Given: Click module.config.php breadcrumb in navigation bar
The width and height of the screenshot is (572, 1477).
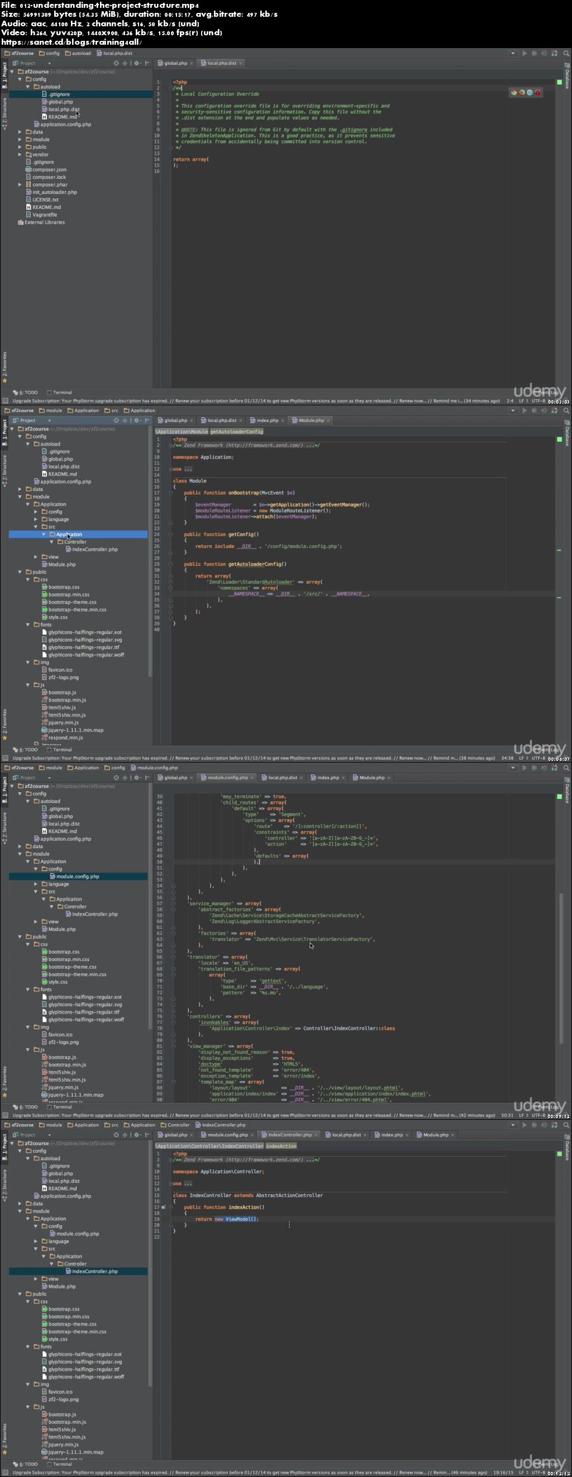Looking at the screenshot, I should (154, 768).
